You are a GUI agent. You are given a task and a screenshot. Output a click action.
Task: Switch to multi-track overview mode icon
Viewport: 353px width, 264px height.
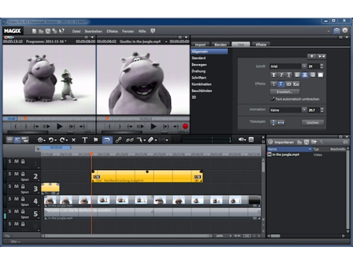coord(25,140)
